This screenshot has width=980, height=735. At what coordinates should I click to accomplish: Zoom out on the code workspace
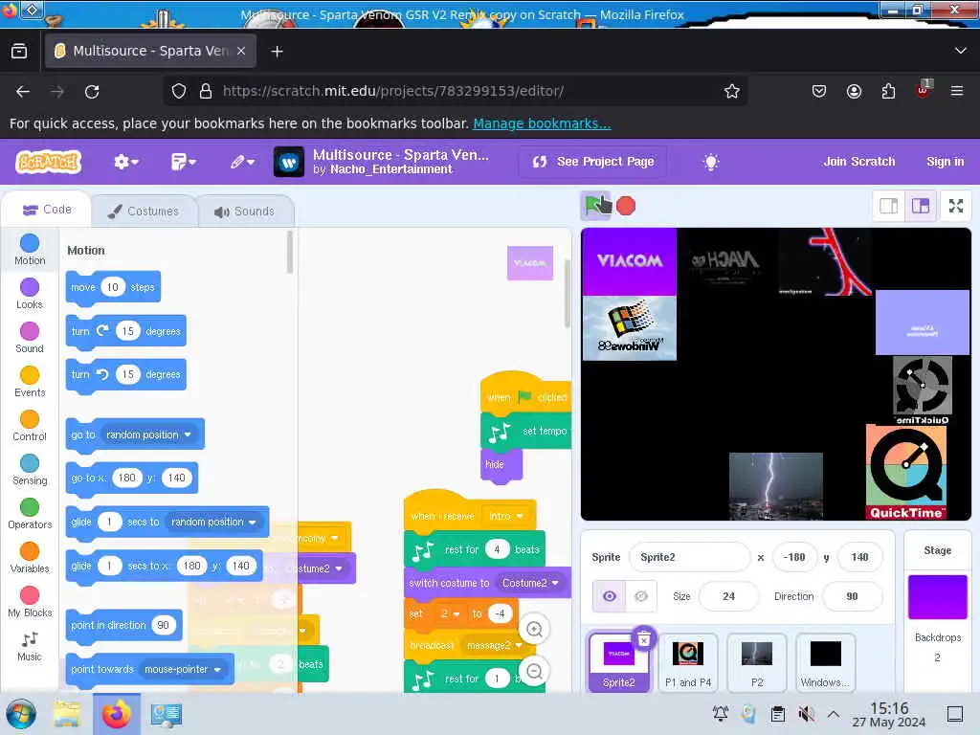[x=534, y=671]
